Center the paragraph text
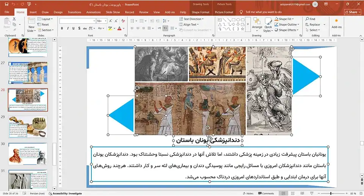Image resolution: width=364 pixels, height=196 pixels. (x=138, y=28)
